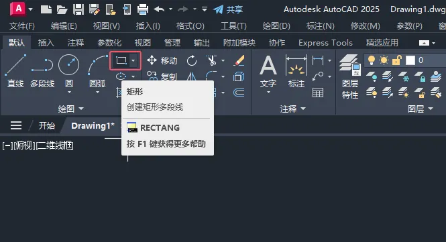Image resolution: width=446 pixels, height=242 pixels.
Task: Toggle ribbon minimize button beside 精选应用
Action: 424,43
